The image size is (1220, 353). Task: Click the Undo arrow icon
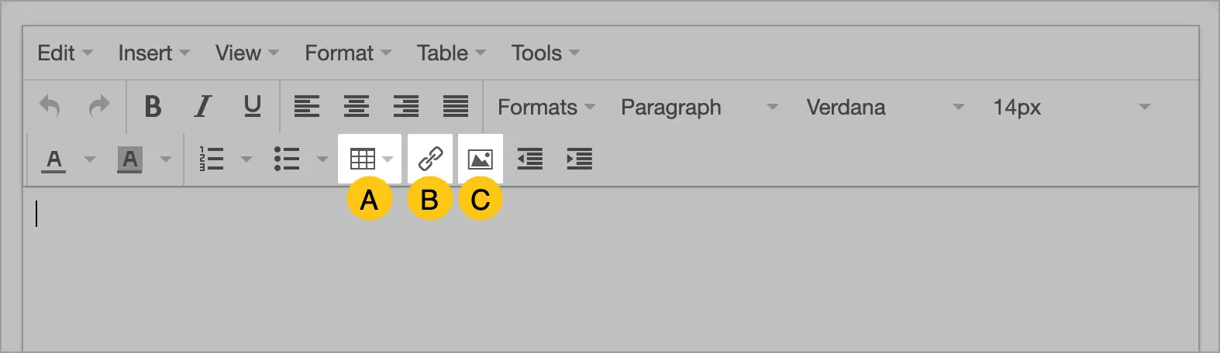coord(50,106)
